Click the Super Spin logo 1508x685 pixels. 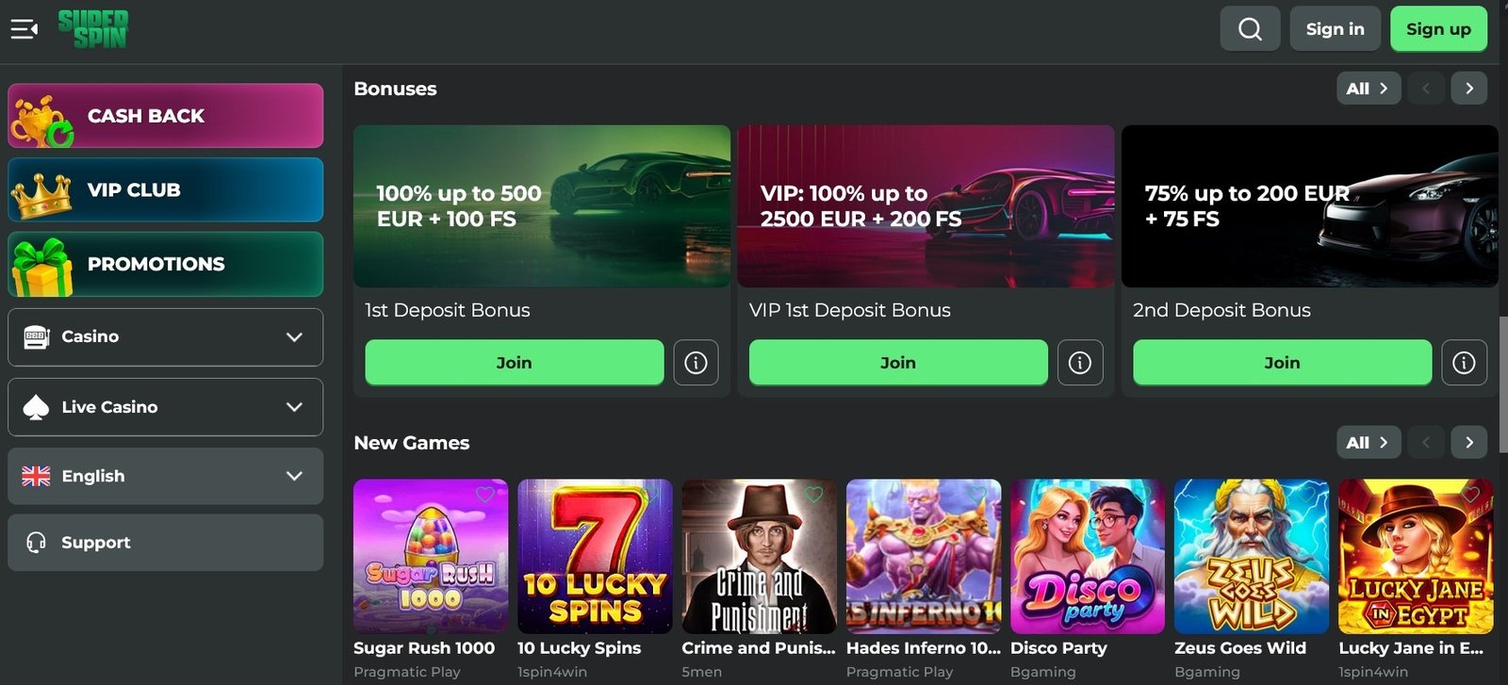[92, 29]
